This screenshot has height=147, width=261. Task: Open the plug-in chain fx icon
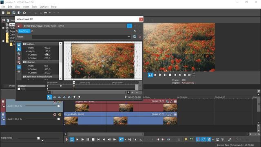(x=135, y=31)
